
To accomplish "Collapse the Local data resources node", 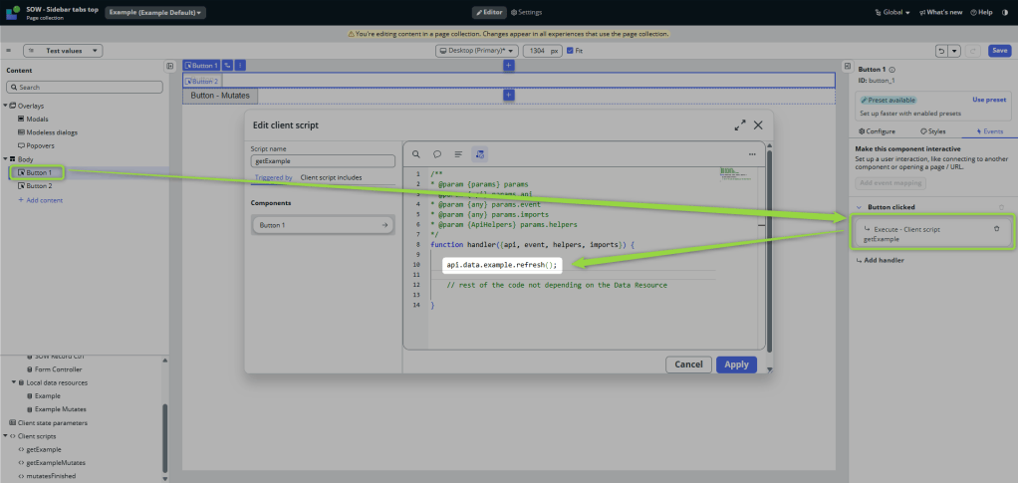I will (x=14, y=382).
